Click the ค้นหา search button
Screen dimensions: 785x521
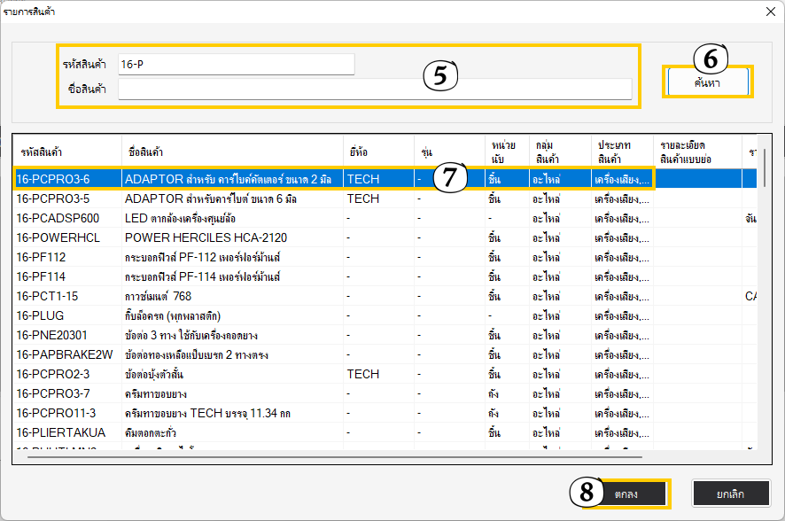click(x=707, y=82)
